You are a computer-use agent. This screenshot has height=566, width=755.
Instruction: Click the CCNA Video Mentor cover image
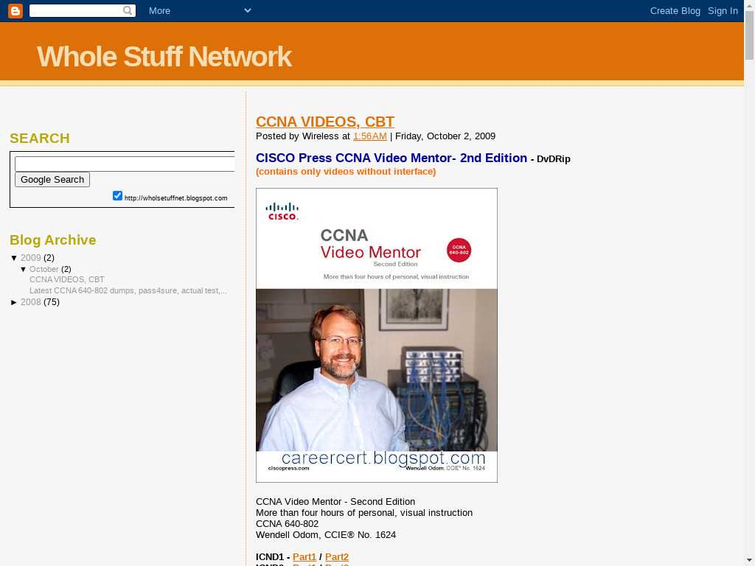376,335
